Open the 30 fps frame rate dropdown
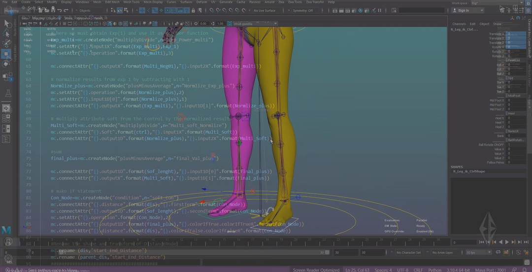 pos(479,252)
